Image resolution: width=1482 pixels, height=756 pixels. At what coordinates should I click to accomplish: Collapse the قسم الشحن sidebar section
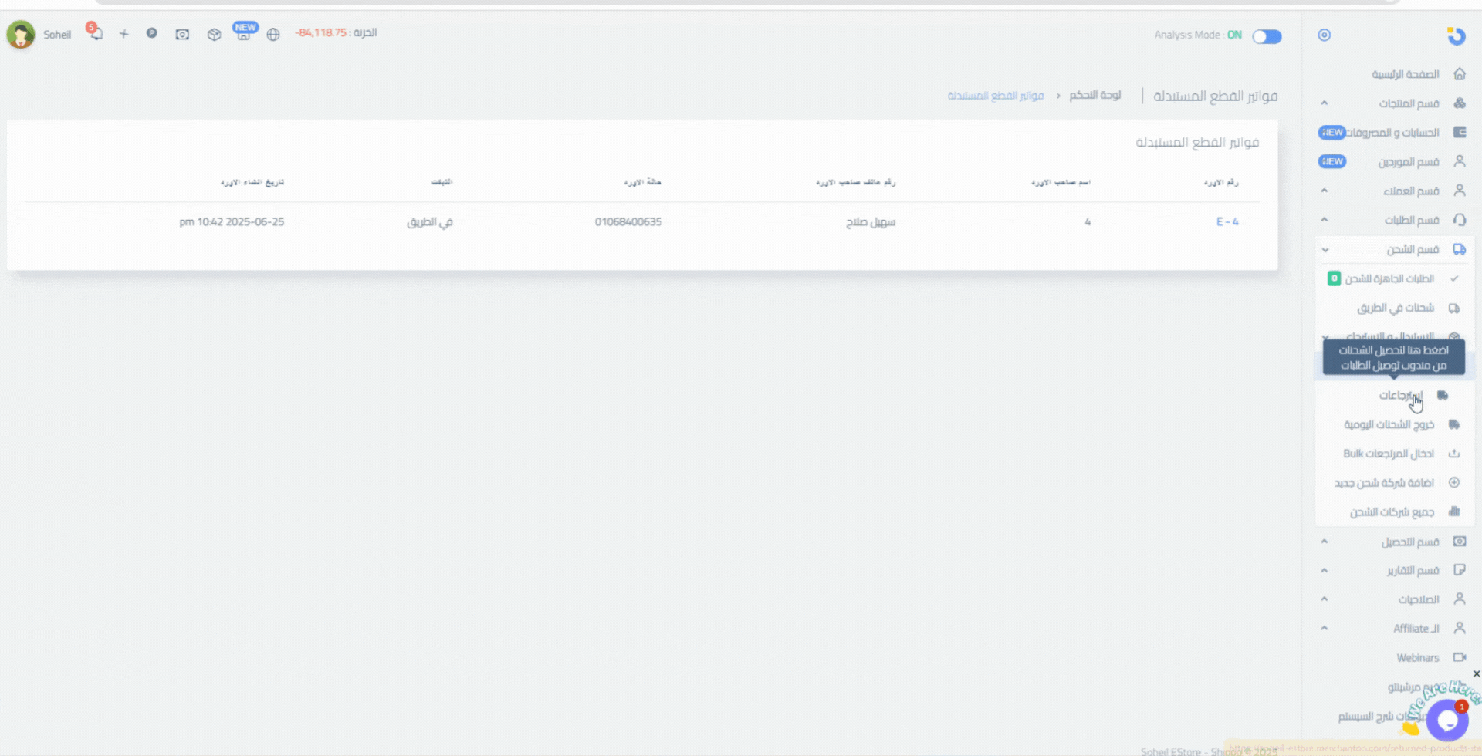click(x=1412, y=249)
